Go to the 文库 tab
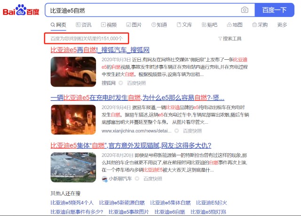The height and width of the screenshot is (216, 301). 184,25
